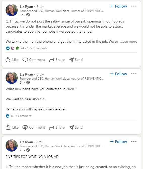The width and height of the screenshot is (143, 169).
Task: Comment on the 2020 habit post
Action: (34, 127)
